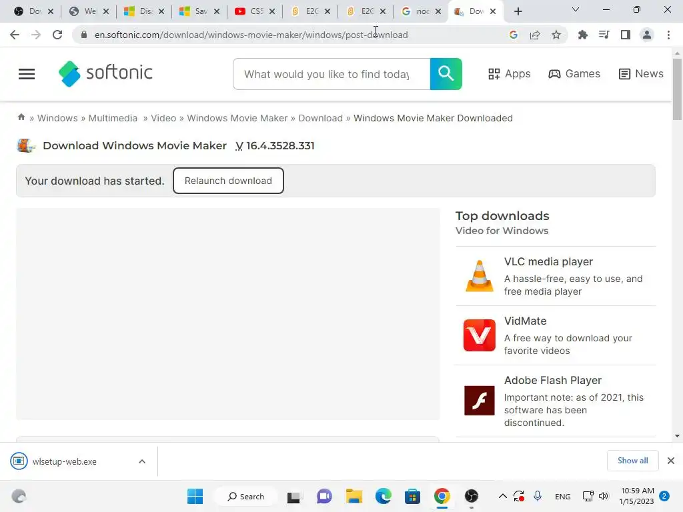The image size is (683, 512).
Task: Open downloaded wlsetup-web.exe file
Action: click(x=65, y=461)
